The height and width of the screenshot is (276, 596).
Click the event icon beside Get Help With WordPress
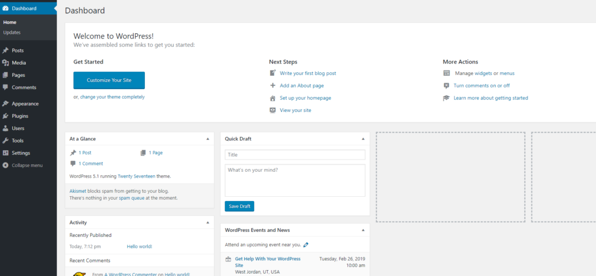(x=228, y=259)
